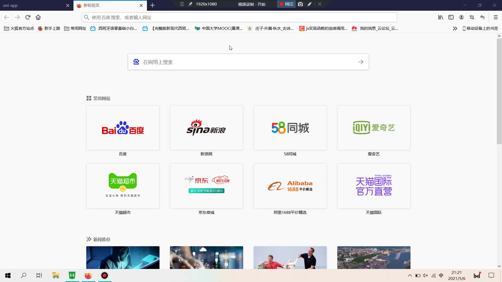The image size is (502, 282).
Task: Open the 新手上路 bookmark
Action: coord(49,28)
